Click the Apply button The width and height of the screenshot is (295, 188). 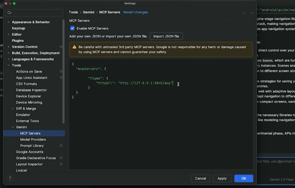tap(222, 178)
